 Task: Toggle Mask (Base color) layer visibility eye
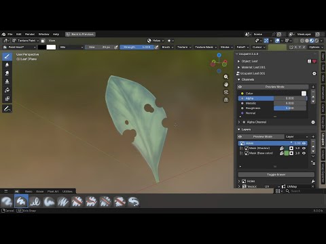tap(304, 153)
